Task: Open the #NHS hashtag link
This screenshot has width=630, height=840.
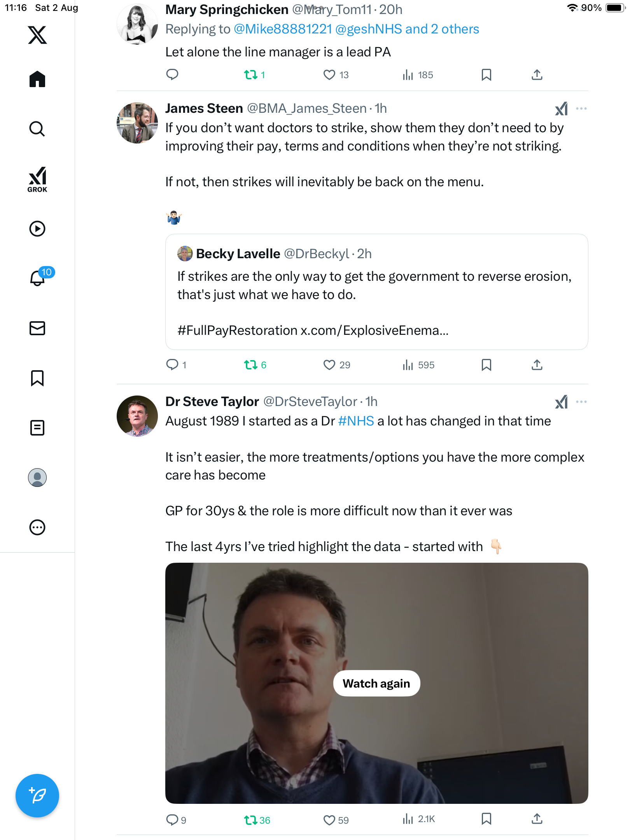Action: 356,421
